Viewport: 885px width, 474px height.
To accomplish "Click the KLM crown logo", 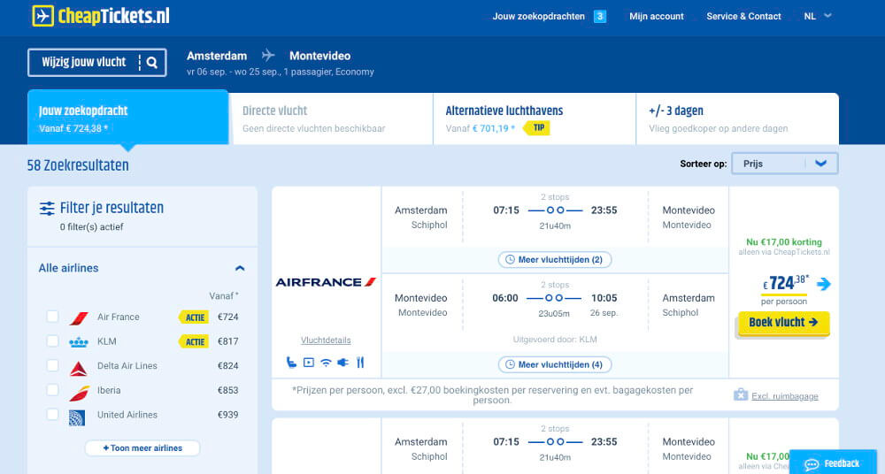I will pos(79,342).
